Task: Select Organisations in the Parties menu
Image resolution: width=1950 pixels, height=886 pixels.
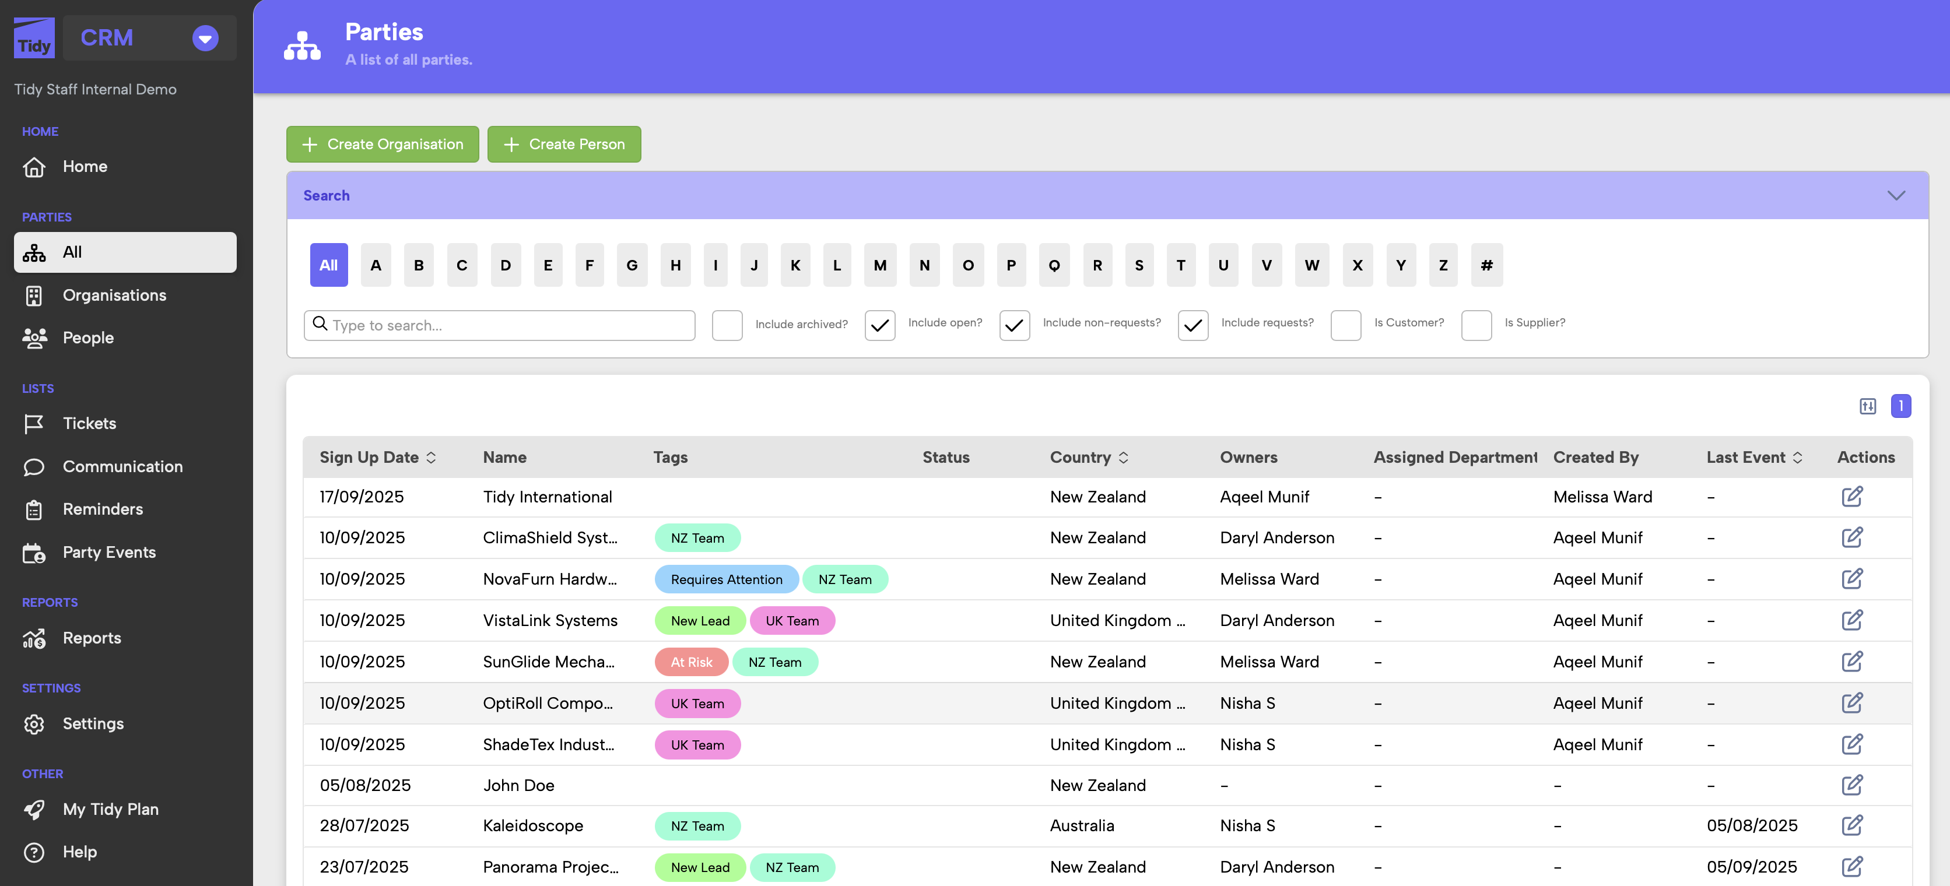Action: [114, 295]
